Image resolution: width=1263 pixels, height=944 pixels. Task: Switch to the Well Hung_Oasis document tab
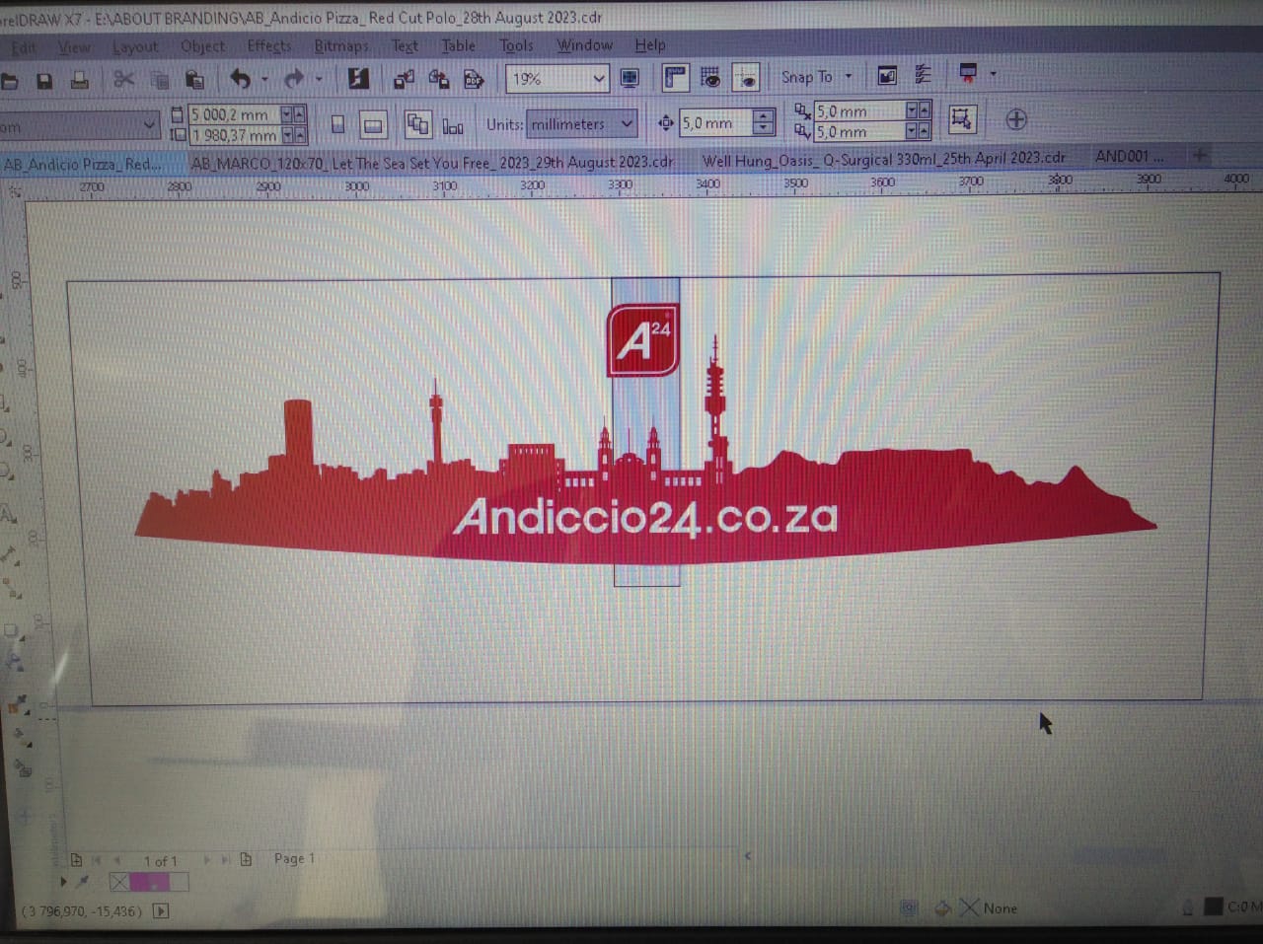(x=883, y=158)
